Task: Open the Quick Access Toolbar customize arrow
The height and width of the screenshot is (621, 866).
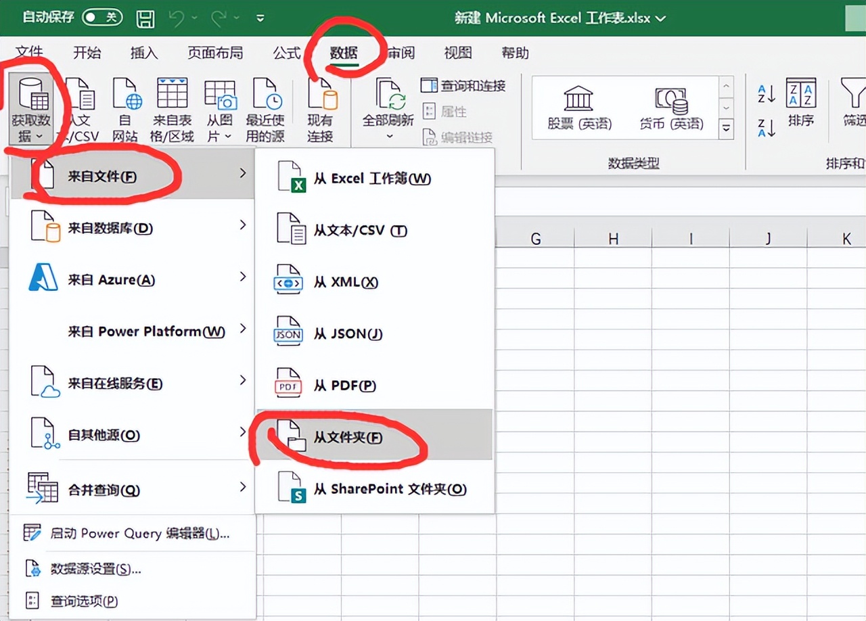Action: click(260, 19)
